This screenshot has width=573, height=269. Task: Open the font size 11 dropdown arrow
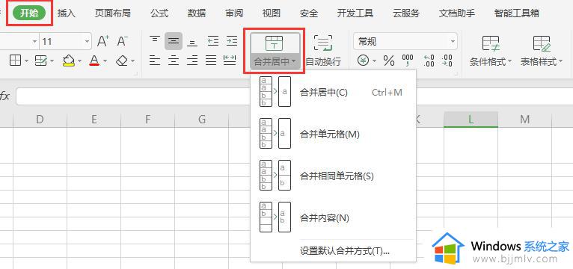(x=88, y=42)
